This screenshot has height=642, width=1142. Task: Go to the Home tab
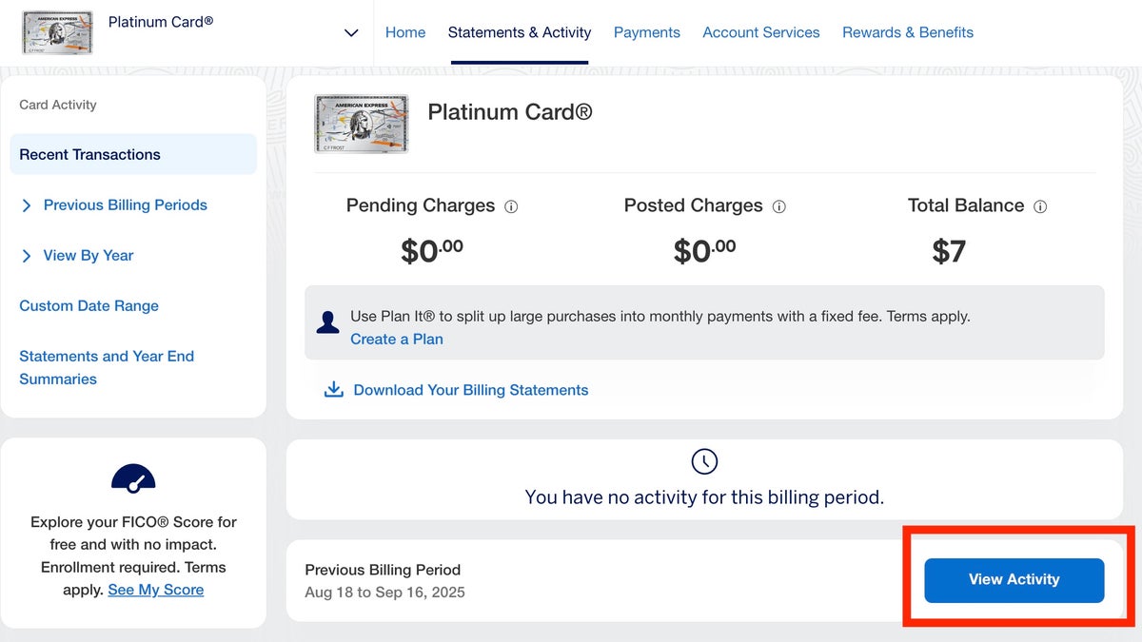point(405,32)
